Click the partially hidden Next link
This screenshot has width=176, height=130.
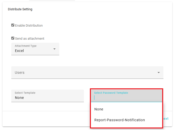tap(166, 119)
